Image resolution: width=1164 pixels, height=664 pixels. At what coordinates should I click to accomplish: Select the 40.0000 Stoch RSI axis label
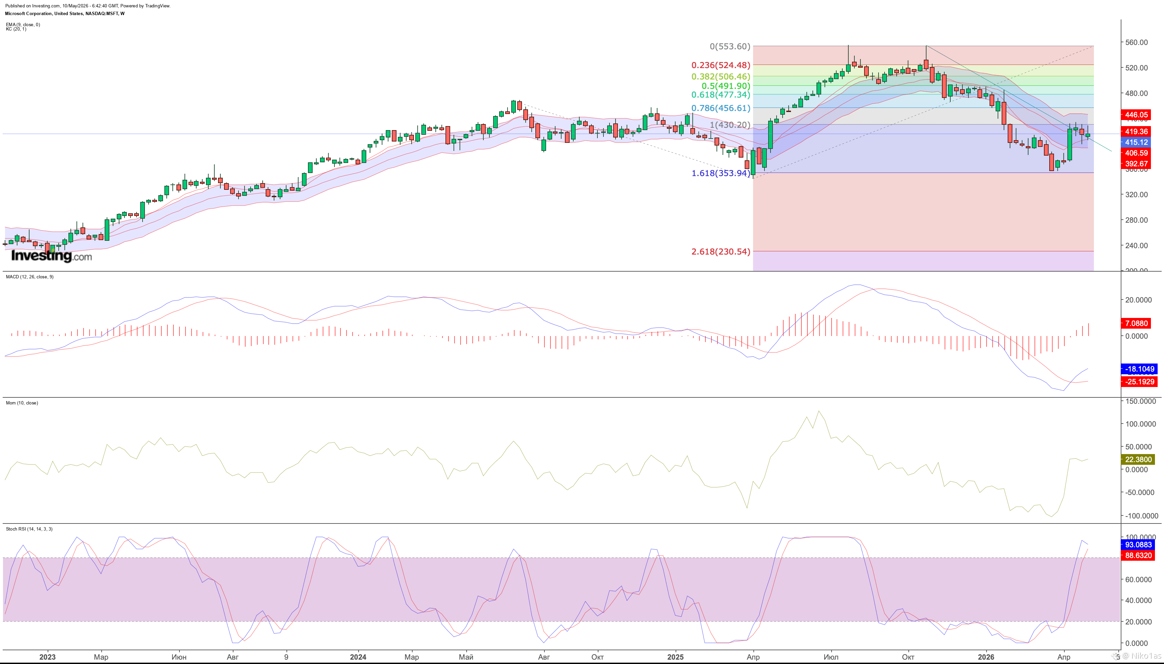[x=1139, y=601]
